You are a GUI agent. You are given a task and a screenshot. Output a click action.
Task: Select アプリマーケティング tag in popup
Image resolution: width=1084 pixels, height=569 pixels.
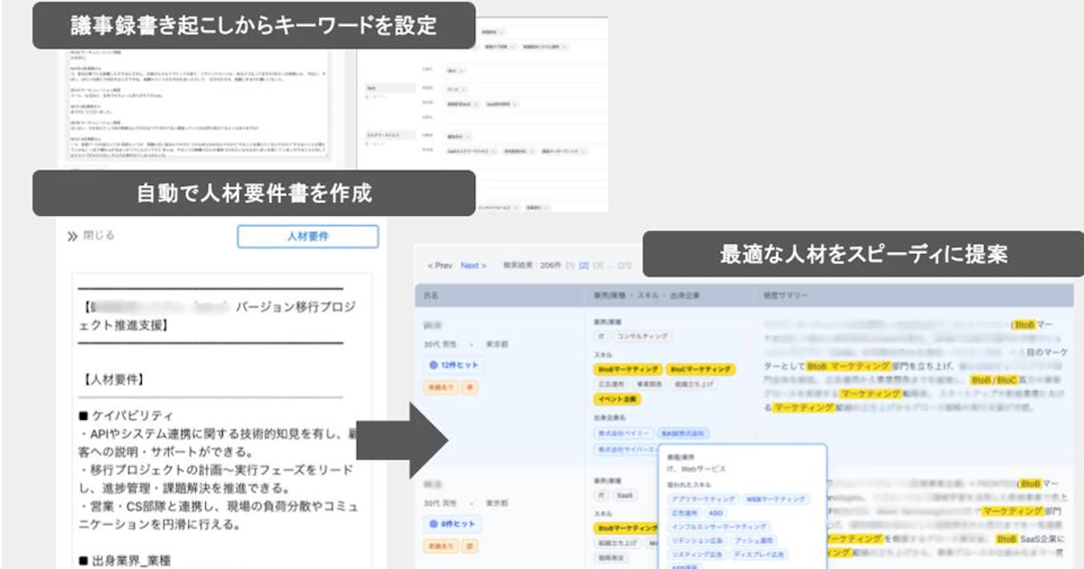(703, 499)
